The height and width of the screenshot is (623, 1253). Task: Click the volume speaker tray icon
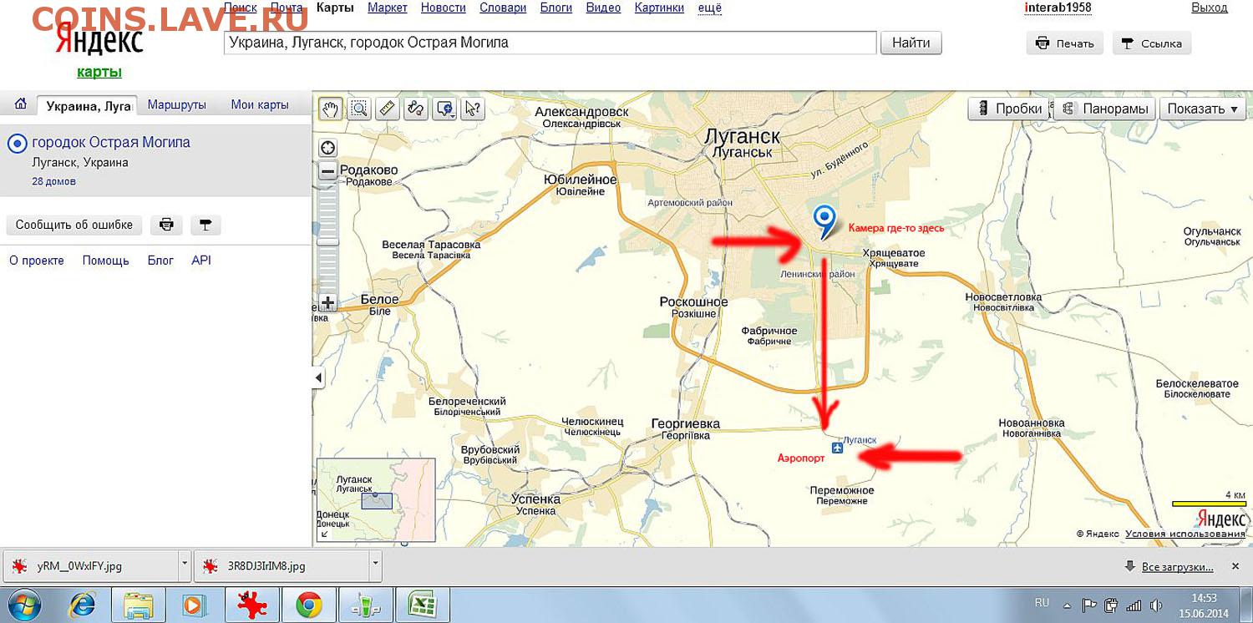pos(1156,605)
